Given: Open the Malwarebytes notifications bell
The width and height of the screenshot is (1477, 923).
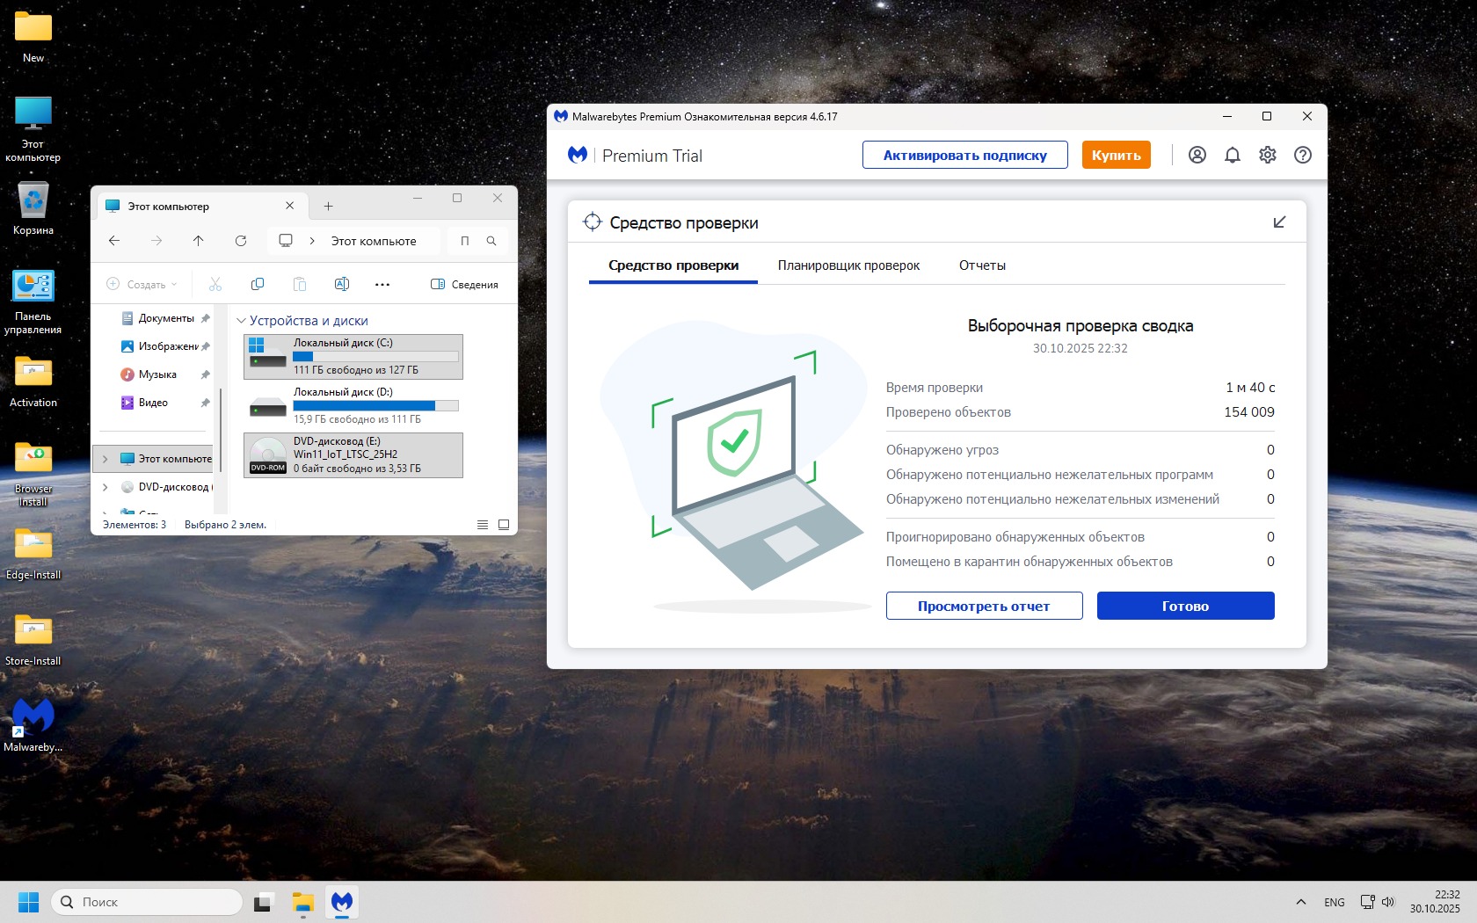Looking at the screenshot, I should [1232, 155].
